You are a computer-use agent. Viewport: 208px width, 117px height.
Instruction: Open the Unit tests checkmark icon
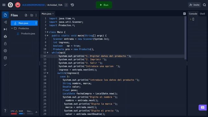(x=5, y=65)
